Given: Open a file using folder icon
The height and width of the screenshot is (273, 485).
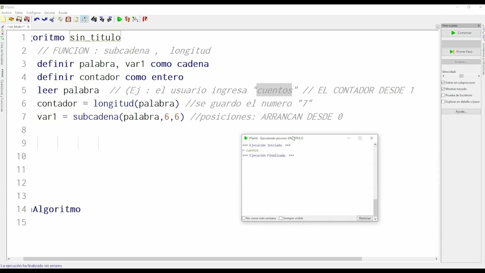Looking at the screenshot, I should coord(11,19).
